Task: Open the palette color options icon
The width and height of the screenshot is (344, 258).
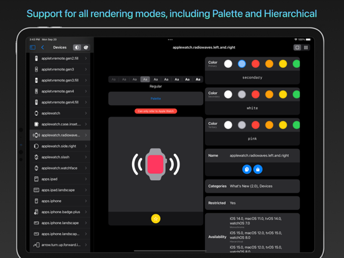Action: 86,47
